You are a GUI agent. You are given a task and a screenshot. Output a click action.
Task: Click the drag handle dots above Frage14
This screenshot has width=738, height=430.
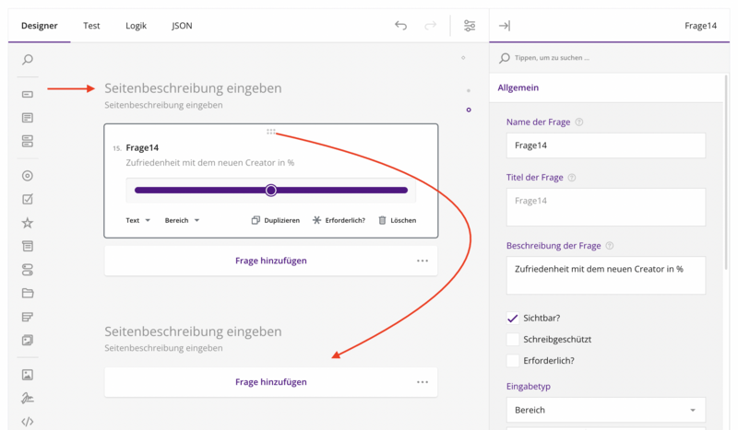click(x=271, y=132)
